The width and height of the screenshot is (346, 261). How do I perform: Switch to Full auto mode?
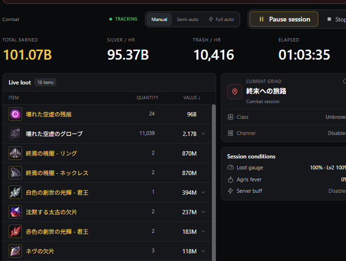tap(221, 20)
